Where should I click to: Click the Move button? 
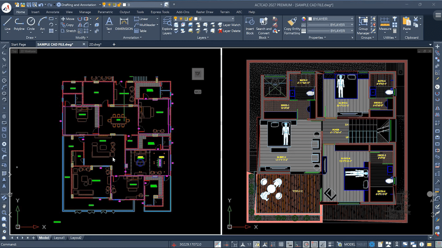(67, 19)
